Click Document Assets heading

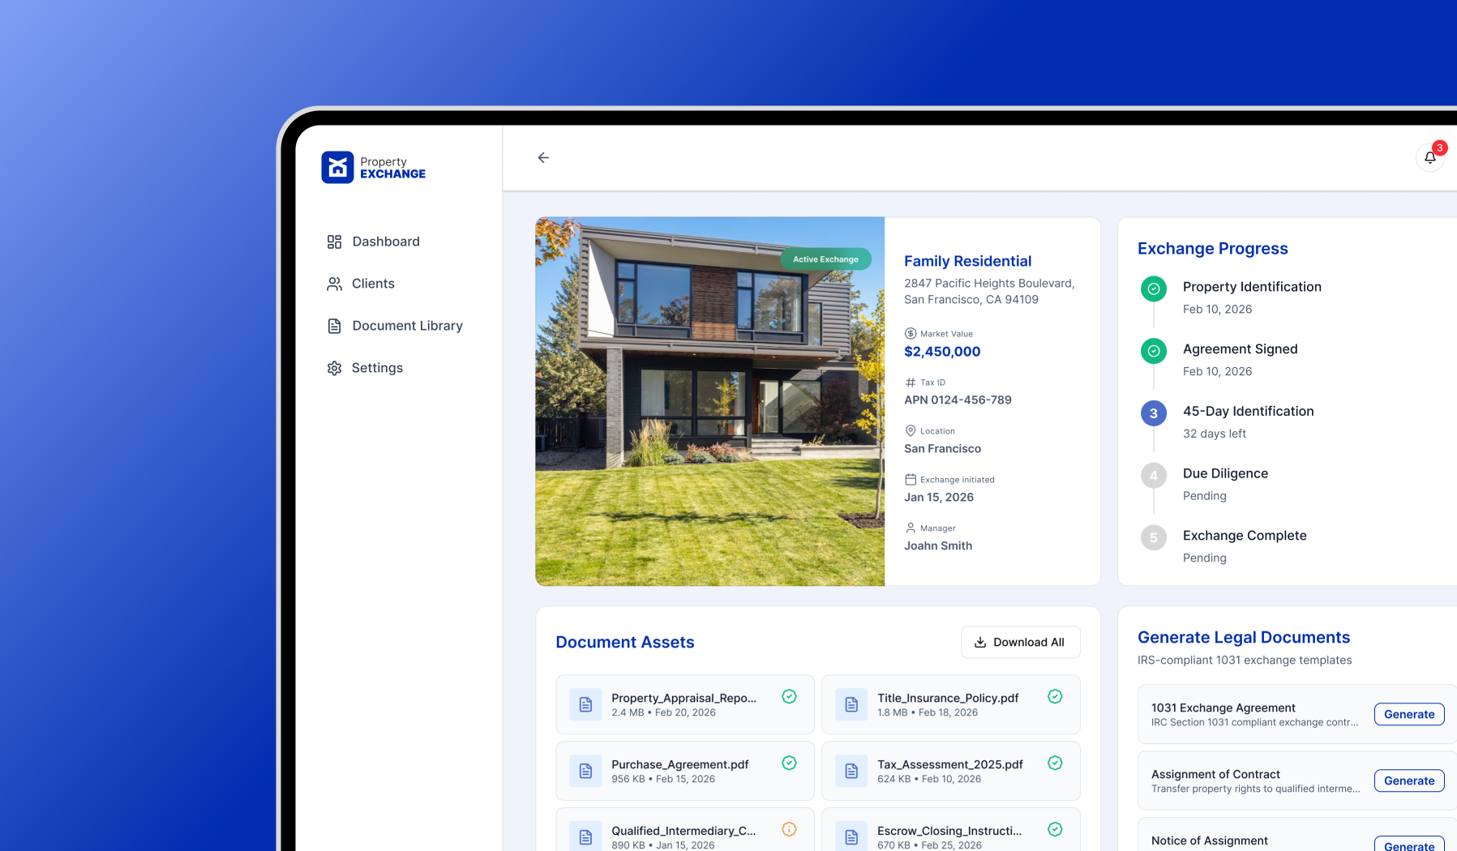625,642
